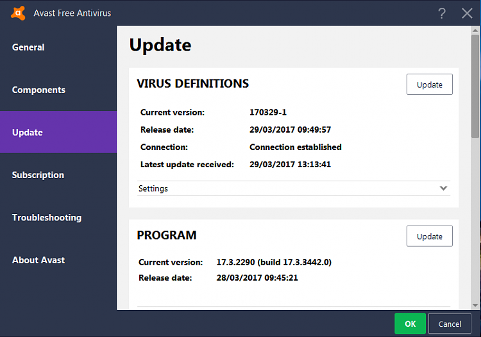Click the Avast Free Antivirus title text
481x337 pixels.
[x=72, y=13]
